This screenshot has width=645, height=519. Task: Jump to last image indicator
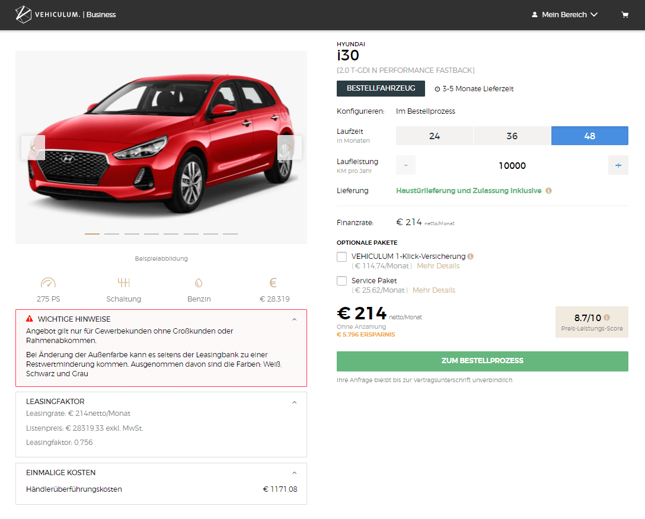click(x=231, y=234)
